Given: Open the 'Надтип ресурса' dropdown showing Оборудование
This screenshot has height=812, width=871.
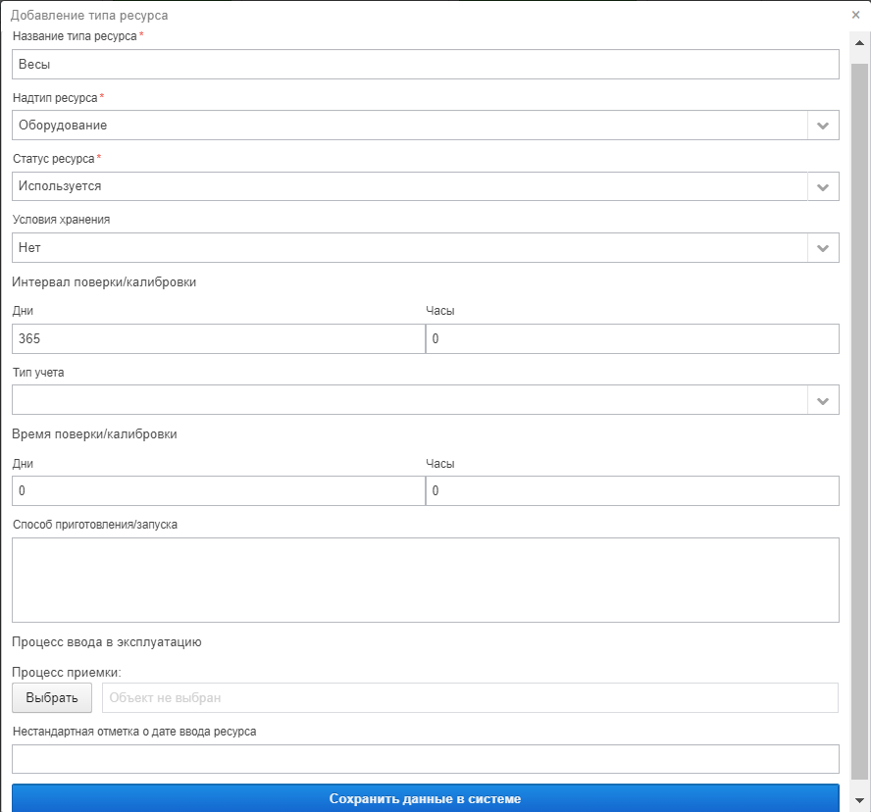Looking at the screenshot, I should click(x=426, y=126).
